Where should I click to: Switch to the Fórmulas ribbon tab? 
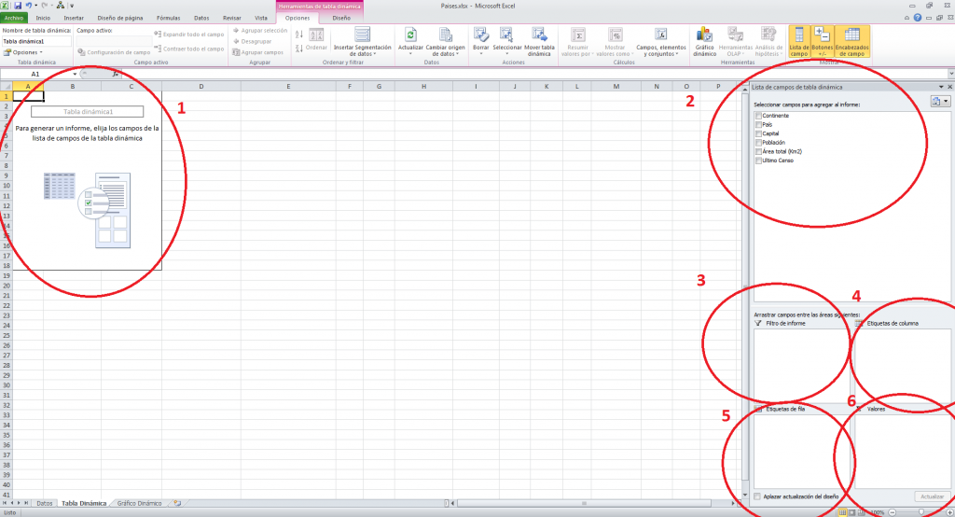coord(168,18)
